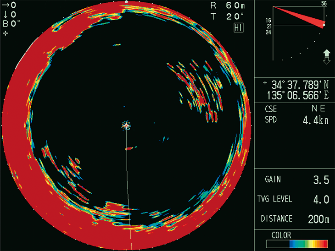Click the white north marker atop sonar ring
The width and height of the screenshot is (335, 251).
tap(126, 2)
